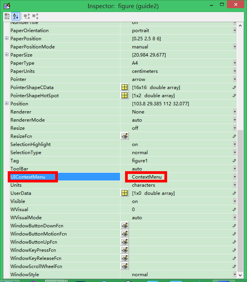Image resolution: width=247 pixels, height=282 pixels.
Task: Open callback editor for WindowButtonDownFcn
Action: [x=125, y=225]
